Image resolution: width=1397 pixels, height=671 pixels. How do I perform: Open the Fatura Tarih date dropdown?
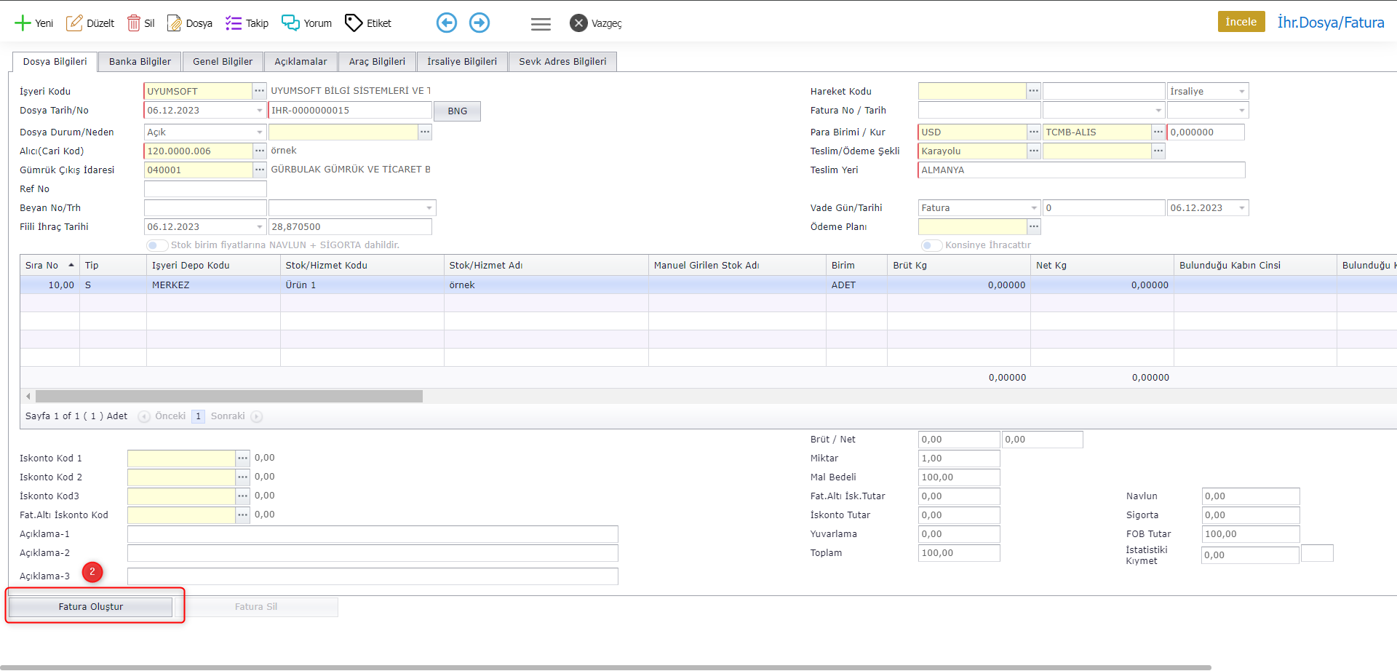click(1158, 111)
